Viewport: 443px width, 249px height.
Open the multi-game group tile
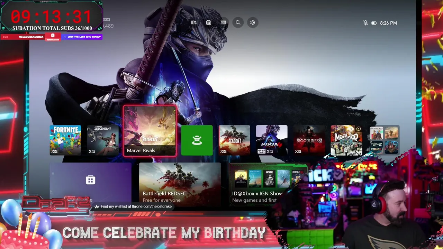[384, 140]
